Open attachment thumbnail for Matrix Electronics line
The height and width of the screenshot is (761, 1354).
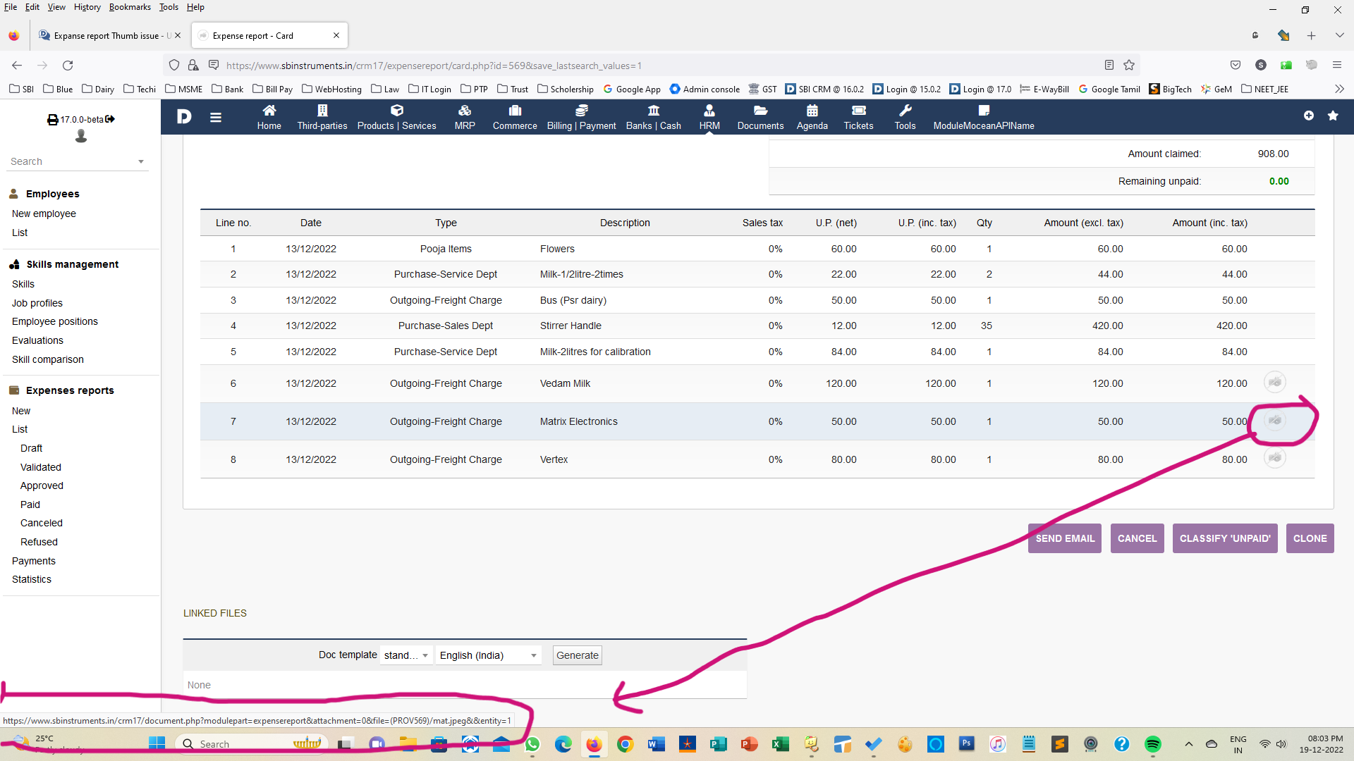point(1274,421)
